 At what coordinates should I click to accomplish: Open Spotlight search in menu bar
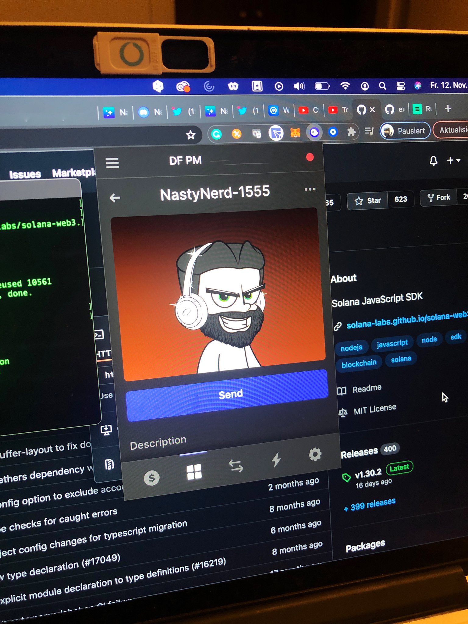tap(382, 86)
